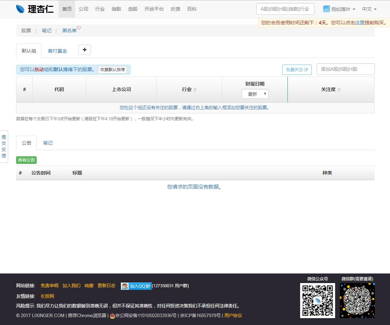Open the 免责申明 footer link
This screenshot has height=325, width=390.
[49, 285]
